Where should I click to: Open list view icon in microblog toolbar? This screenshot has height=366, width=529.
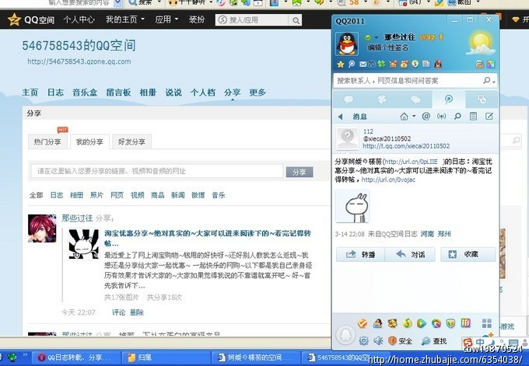click(x=473, y=117)
